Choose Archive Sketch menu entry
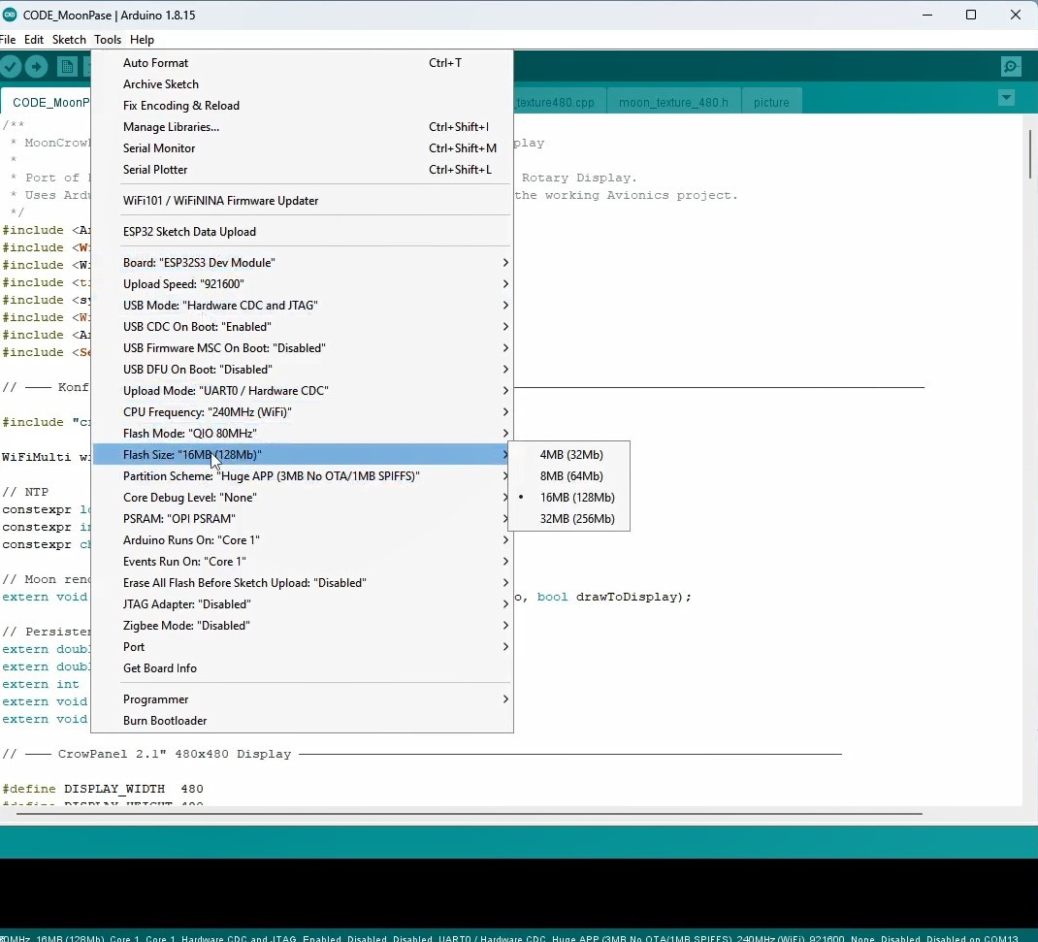Image resolution: width=1038 pixels, height=942 pixels. coord(303,84)
